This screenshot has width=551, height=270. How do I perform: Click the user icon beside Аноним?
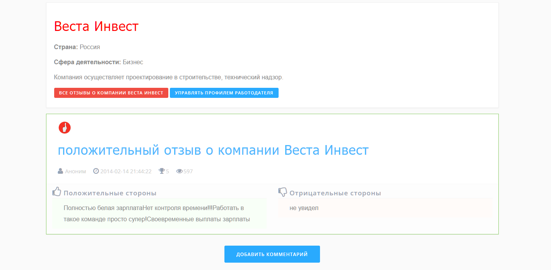tap(60, 171)
